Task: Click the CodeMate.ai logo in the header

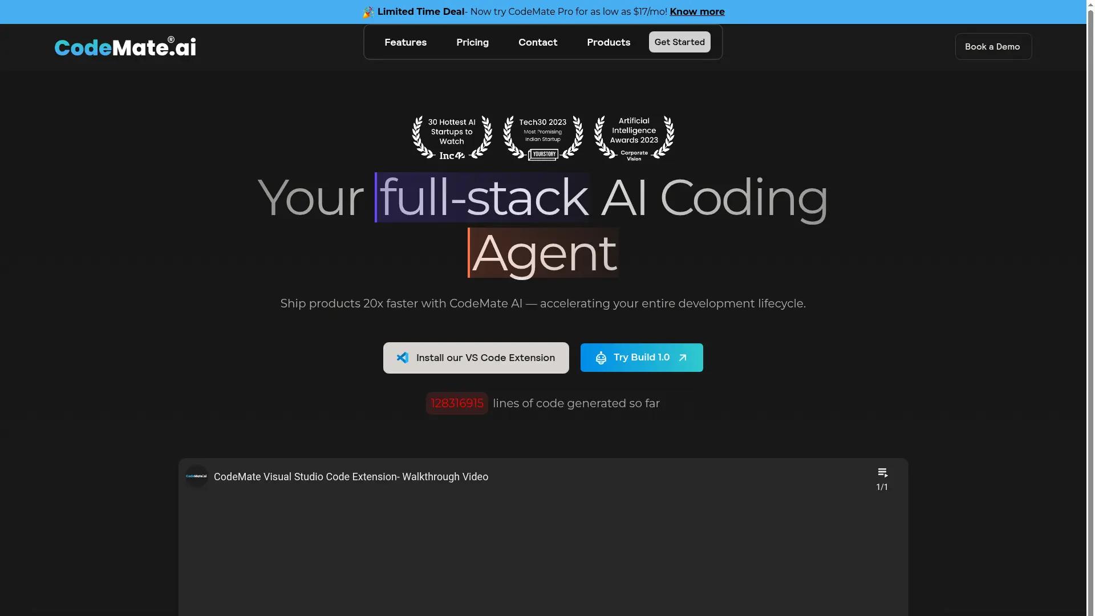Action: (125, 47)
